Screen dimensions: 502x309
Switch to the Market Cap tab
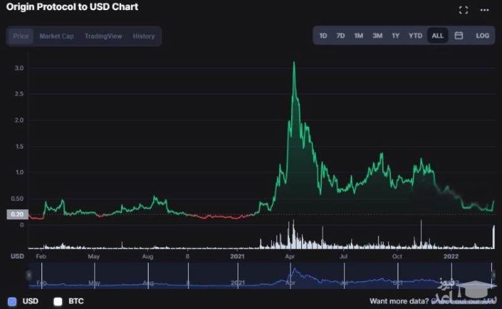(x=56, y=36)
